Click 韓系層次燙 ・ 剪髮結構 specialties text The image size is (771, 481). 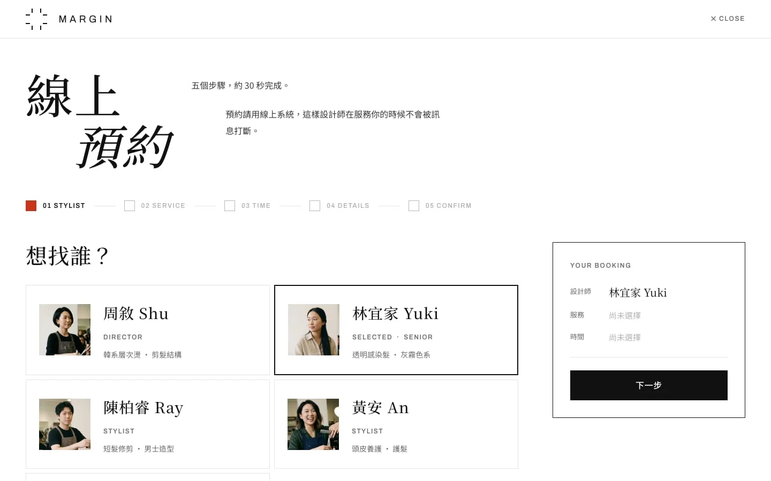(142, 355)
